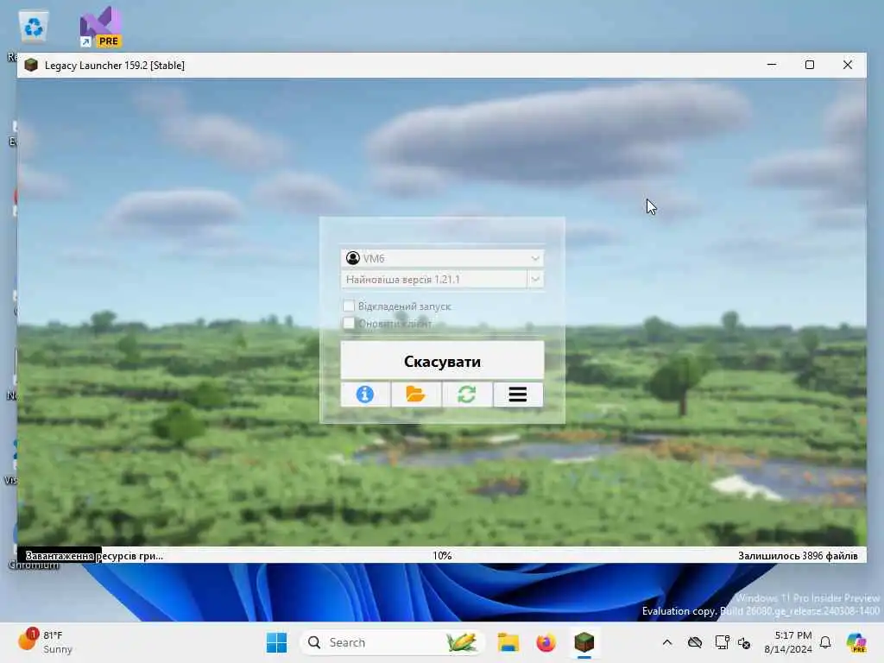
Task: Click the download progress bar at 10%
Action: click(442, 555)
